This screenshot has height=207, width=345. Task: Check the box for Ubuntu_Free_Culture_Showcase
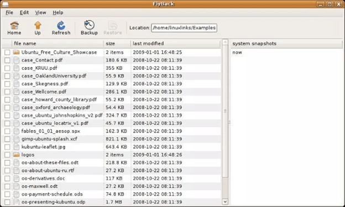click(7, 52)
